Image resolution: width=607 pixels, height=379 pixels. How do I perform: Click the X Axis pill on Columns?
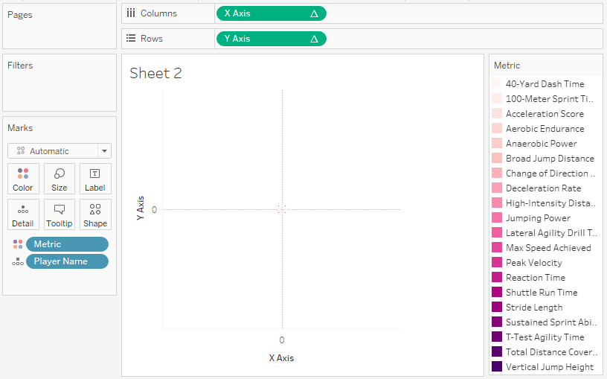(270, 13)
